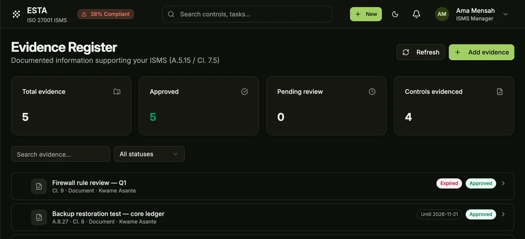
Task: Click the Total evidence count 5
Action: [x=25, y=117]
